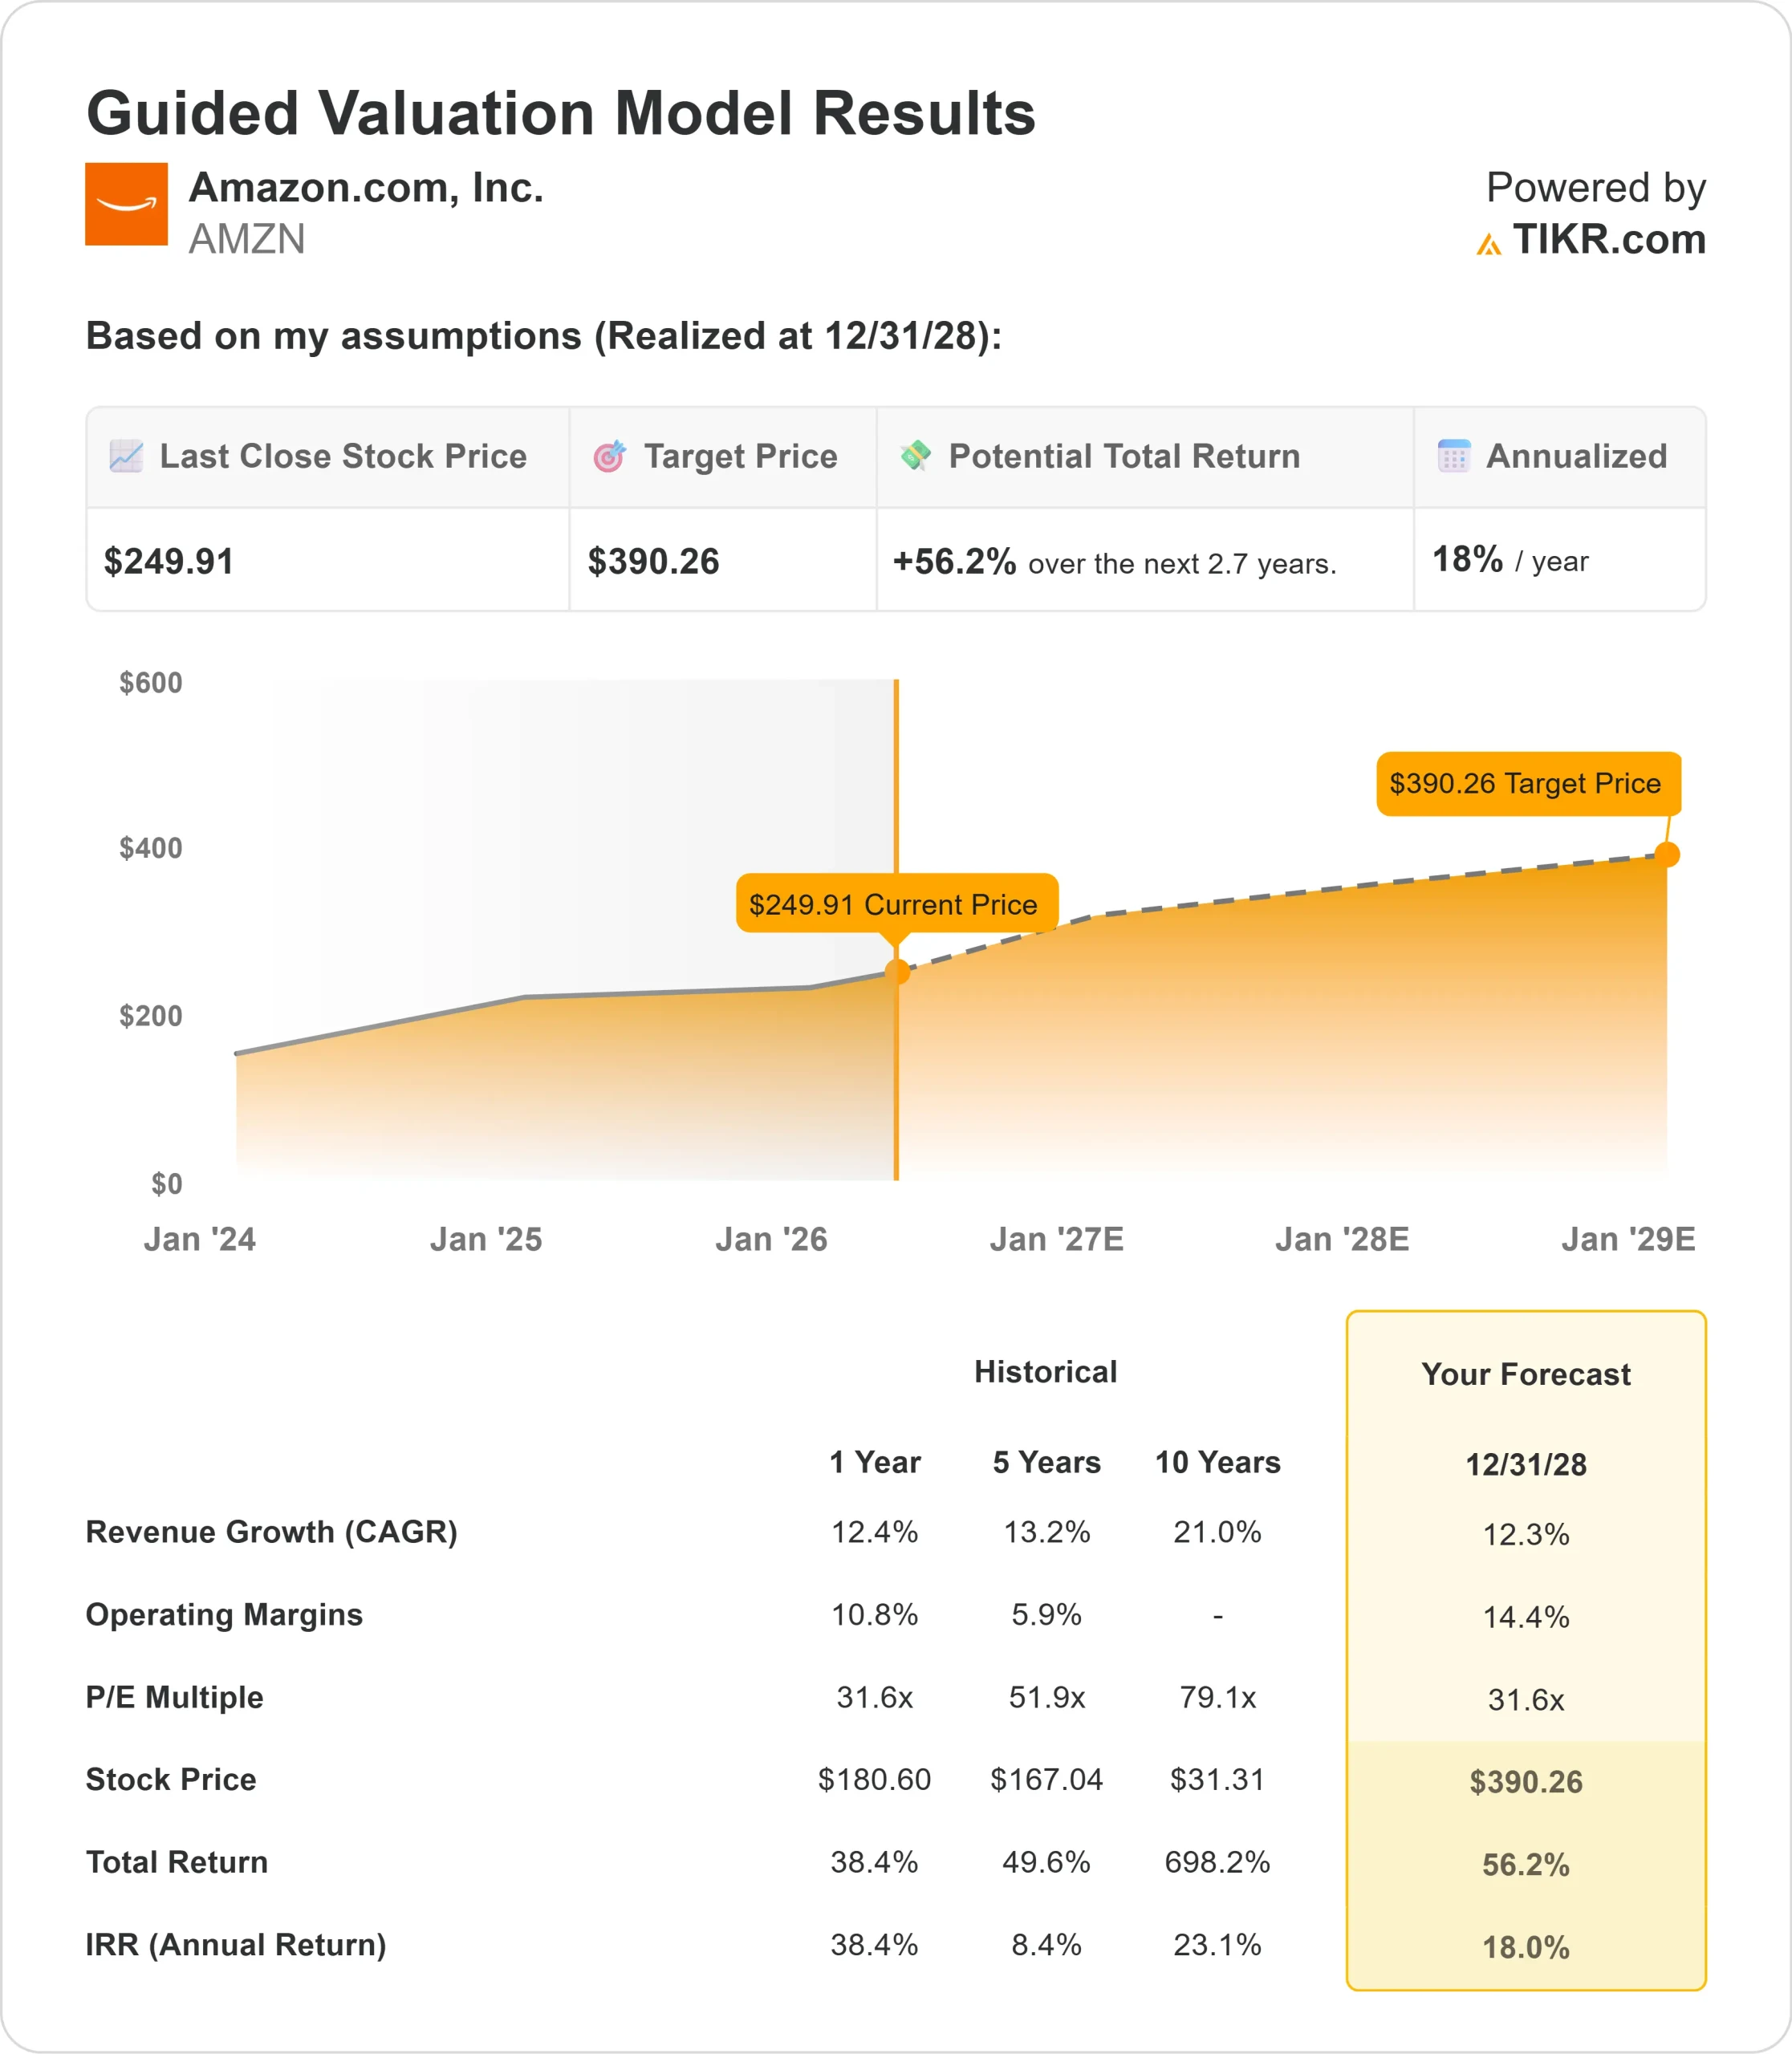Screen dimensions: 1792x2054
Task: Click the 79.1x ten-year P/E multiple
Action: click(1218, 1697)
